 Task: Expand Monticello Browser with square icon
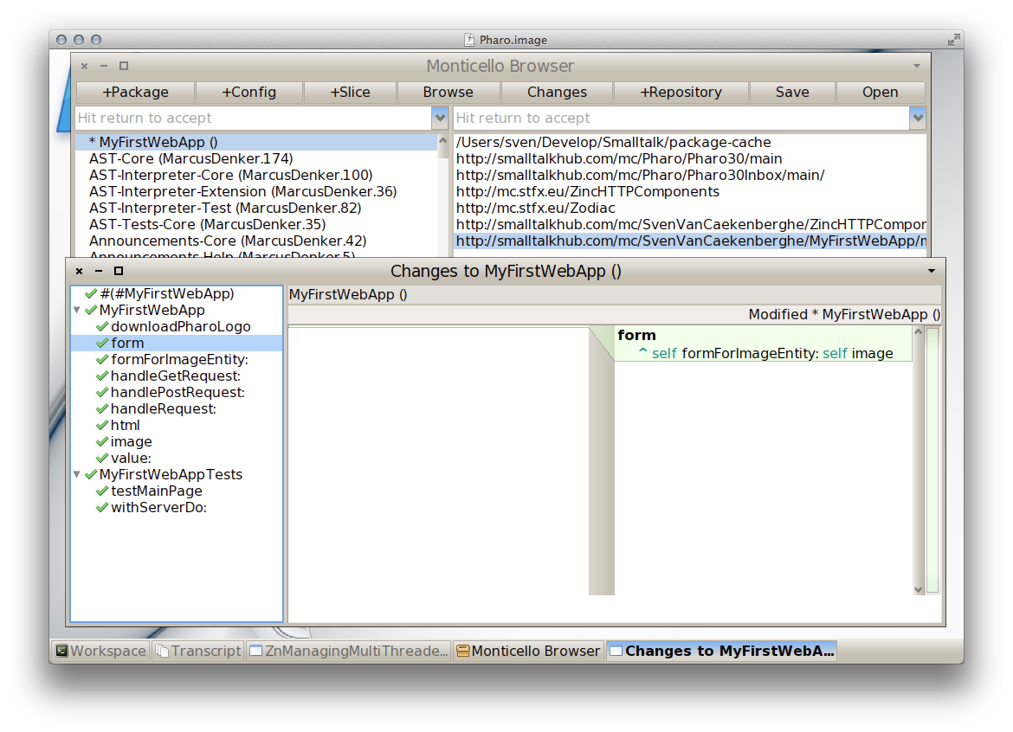pos(124,66)
